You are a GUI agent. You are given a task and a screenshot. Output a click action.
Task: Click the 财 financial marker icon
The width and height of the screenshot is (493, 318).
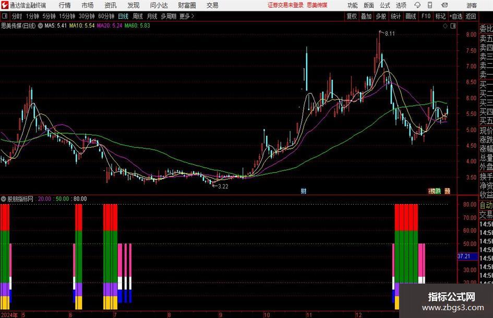[304, 191]
